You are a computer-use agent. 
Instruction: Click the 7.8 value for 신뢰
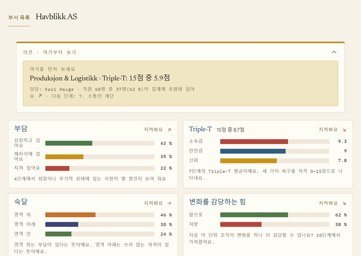point(342,161)
